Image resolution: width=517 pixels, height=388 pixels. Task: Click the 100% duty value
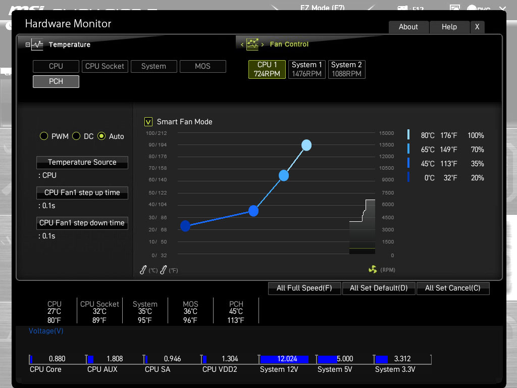[476, 135]
